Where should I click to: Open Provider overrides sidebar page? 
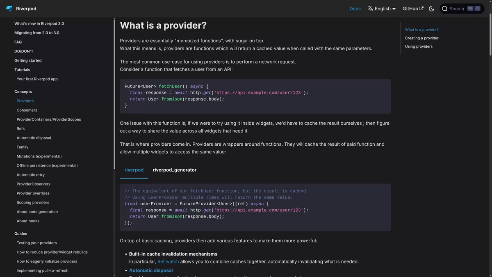coord(33,193)
